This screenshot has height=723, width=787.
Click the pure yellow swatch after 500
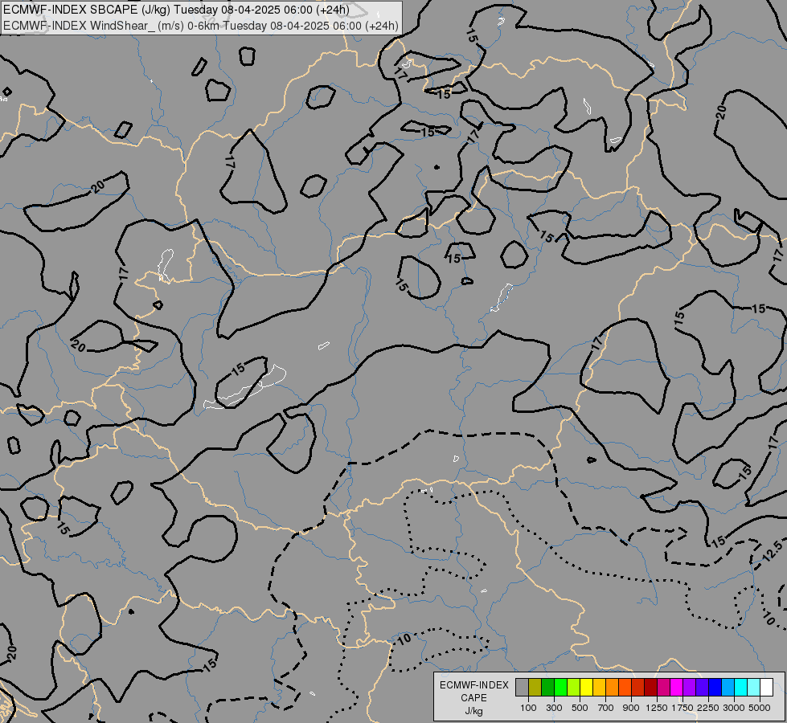[x=586, y=688]
